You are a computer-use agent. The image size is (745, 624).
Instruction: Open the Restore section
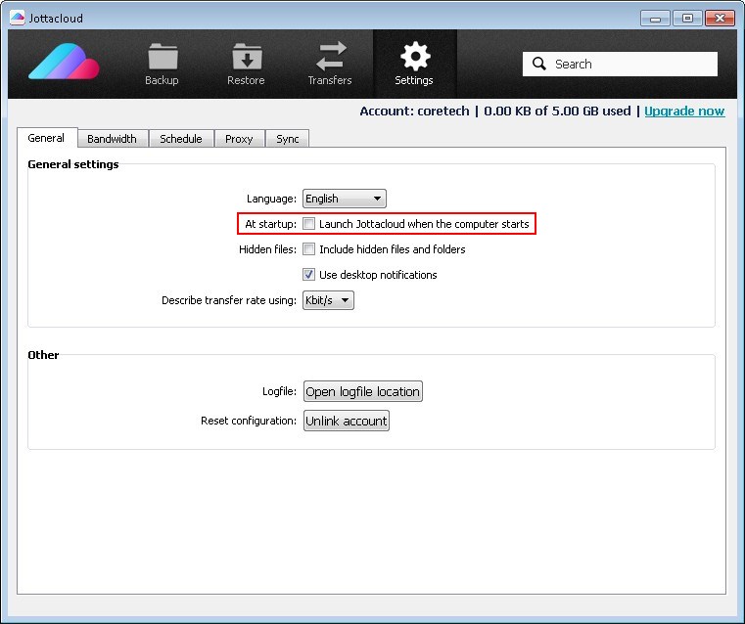tap(246, 64)
